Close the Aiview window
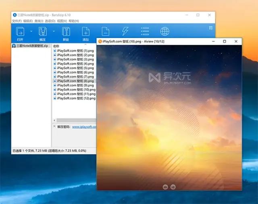 pyautogui.click(x=236, y=41)
